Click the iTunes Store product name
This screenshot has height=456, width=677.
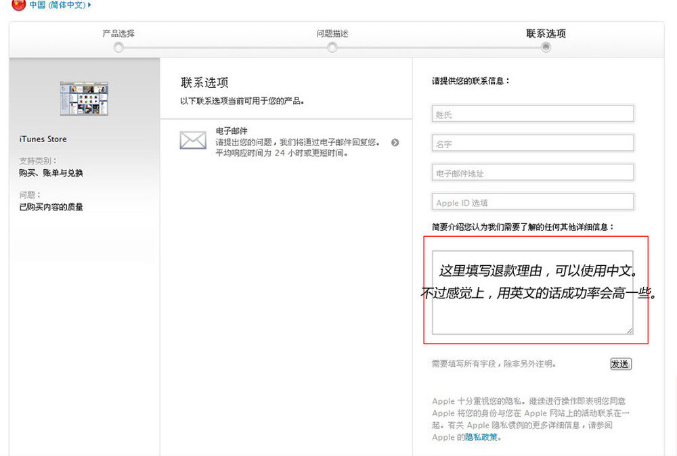[43, 139]
